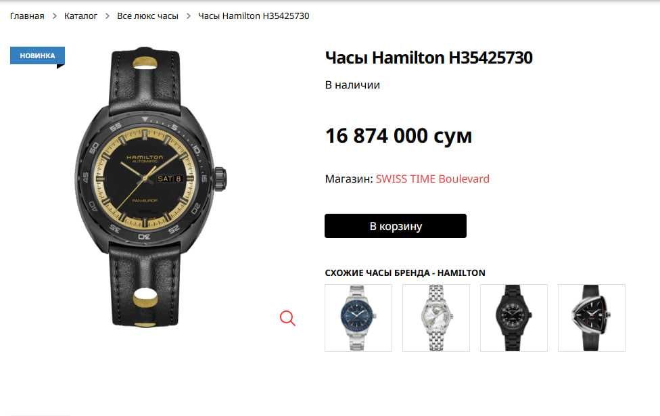Image resolution: width=660 pixels, height=416 pixels.
Task: Click the blue НОВИНКА badge
Action: (x=37, y=55)
